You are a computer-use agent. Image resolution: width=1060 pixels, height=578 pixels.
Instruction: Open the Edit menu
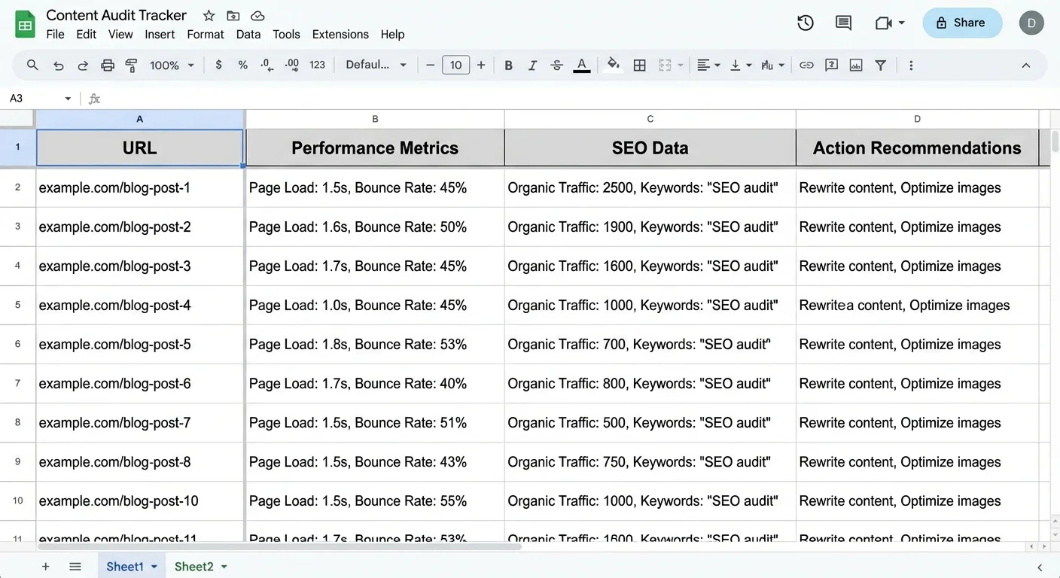(87, 35)
